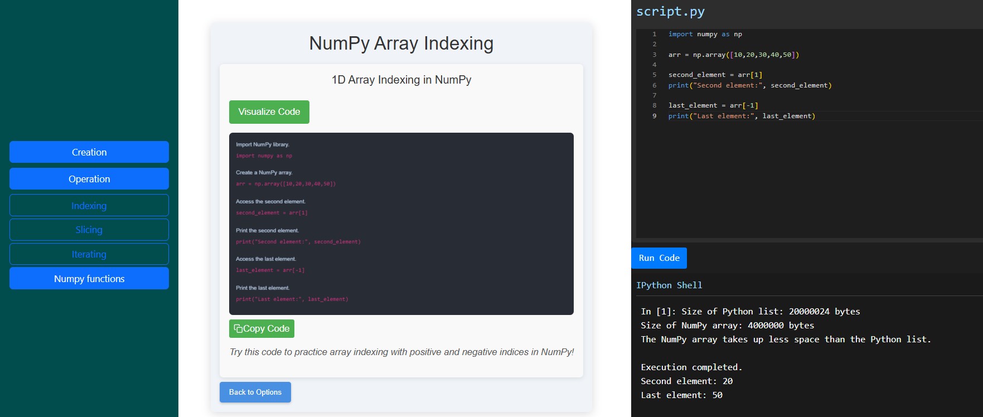The image size is (983, 417).
Task: Click 'second_element = arr[1]' in the code block
Action: pyautogui.click(x=272, y=213)
